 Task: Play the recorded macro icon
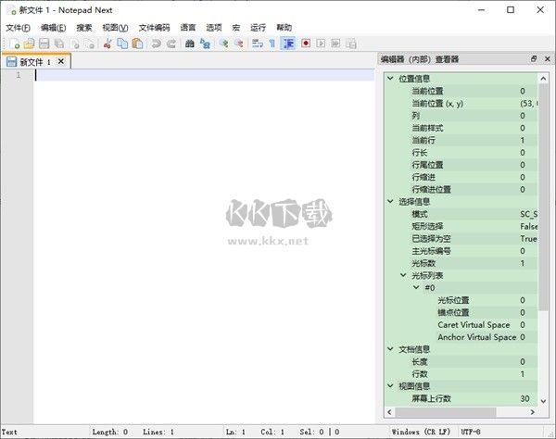click(321, 44)
